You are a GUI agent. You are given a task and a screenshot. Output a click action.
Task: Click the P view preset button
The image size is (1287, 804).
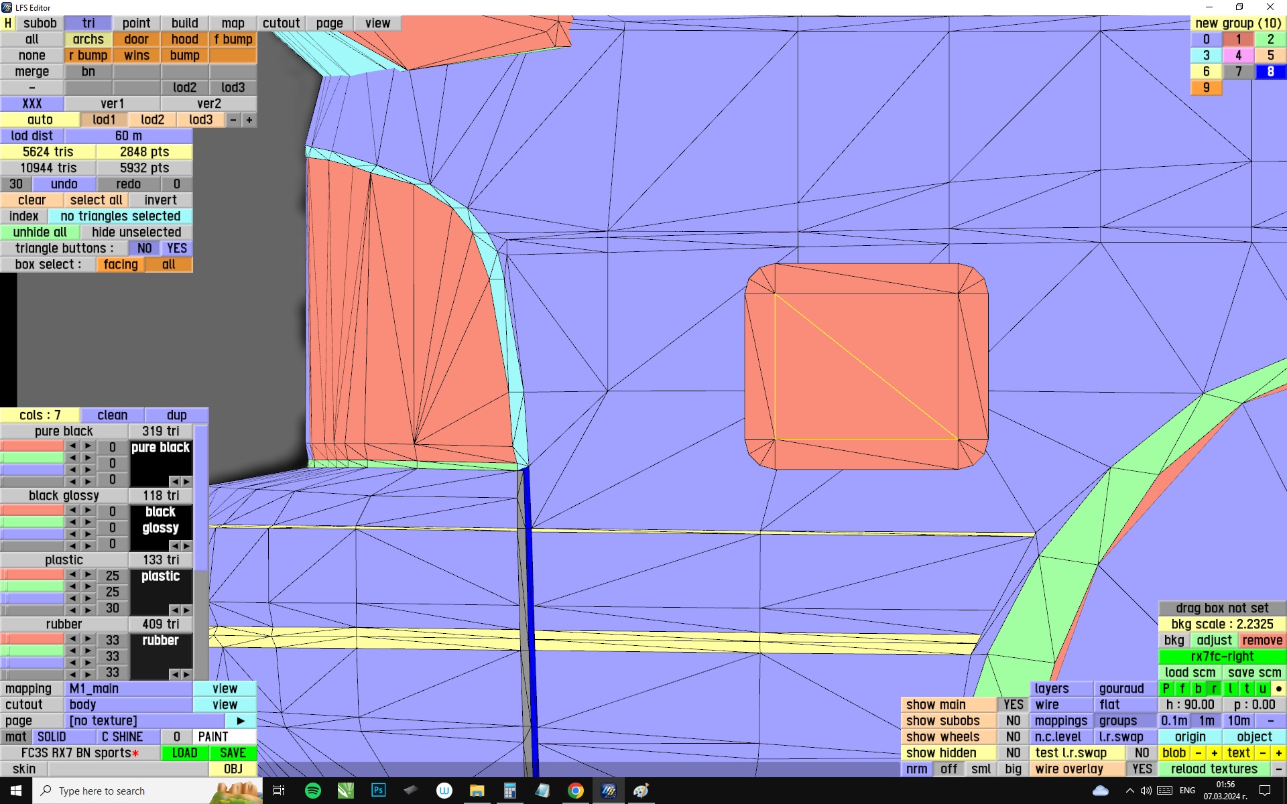pos(1166,688)
